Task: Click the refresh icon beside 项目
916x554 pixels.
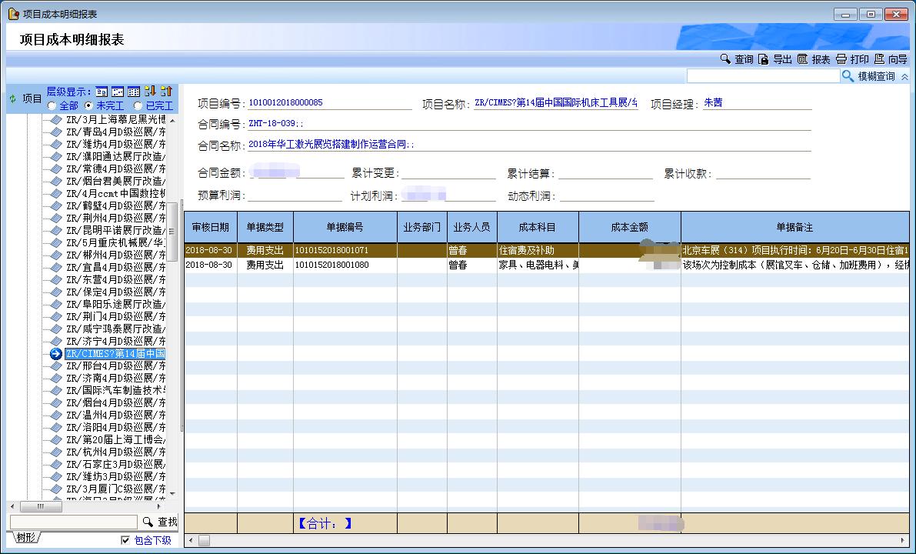Action: [12, 98]
